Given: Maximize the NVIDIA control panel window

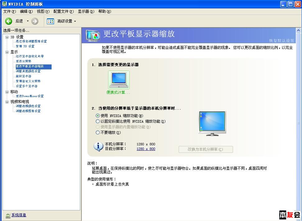Looking at the screenshot, I should pyautogui.click(x=291, y=4).
